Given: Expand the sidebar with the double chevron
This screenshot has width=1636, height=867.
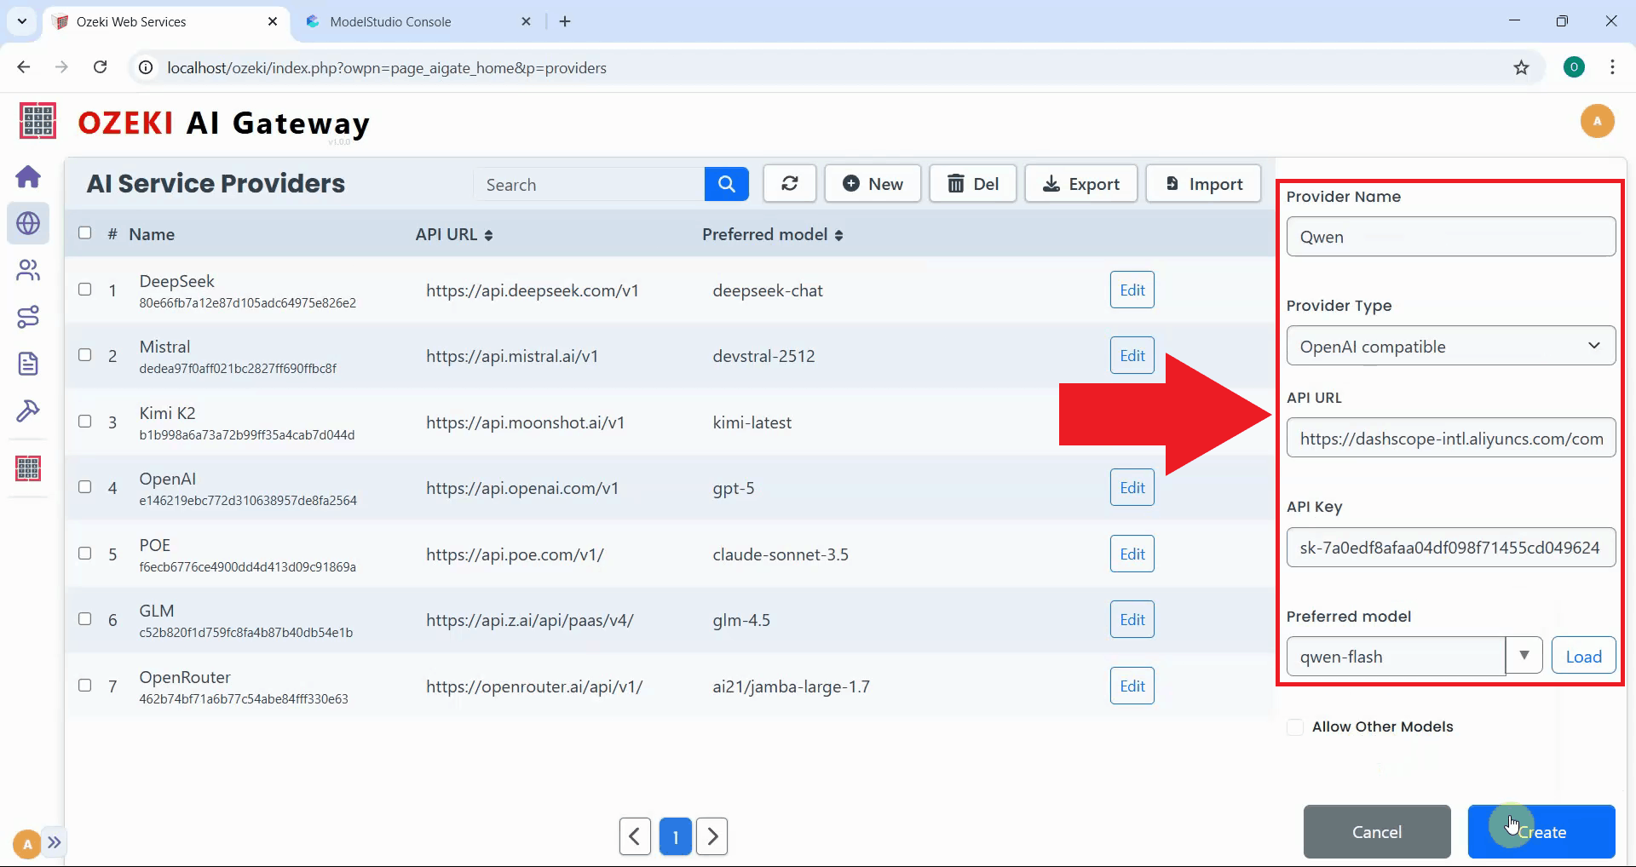Looking at the screenshot, I should point(55,842).
